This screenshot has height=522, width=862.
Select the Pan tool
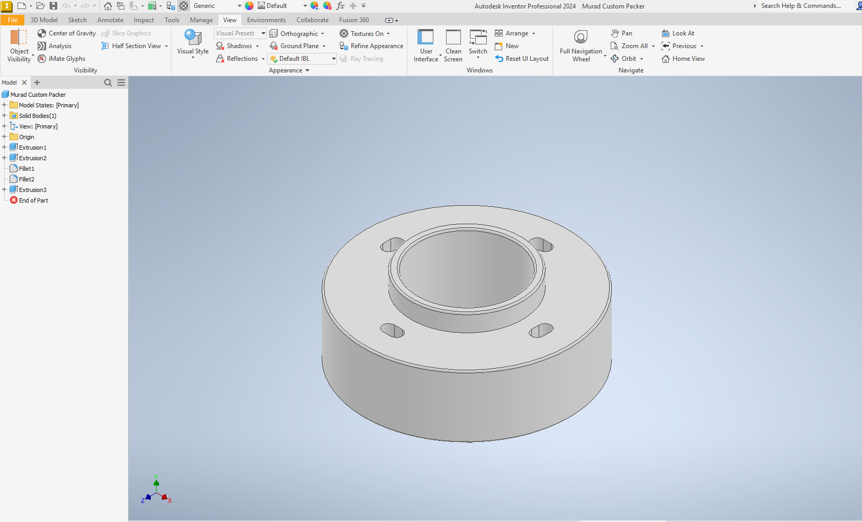point(621,33)
